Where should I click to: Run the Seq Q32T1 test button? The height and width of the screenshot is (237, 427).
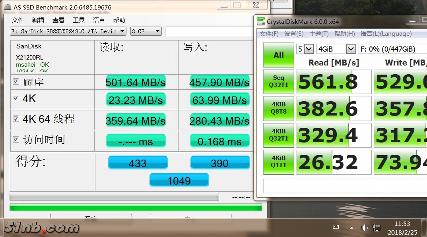click(x=278, y=82)
